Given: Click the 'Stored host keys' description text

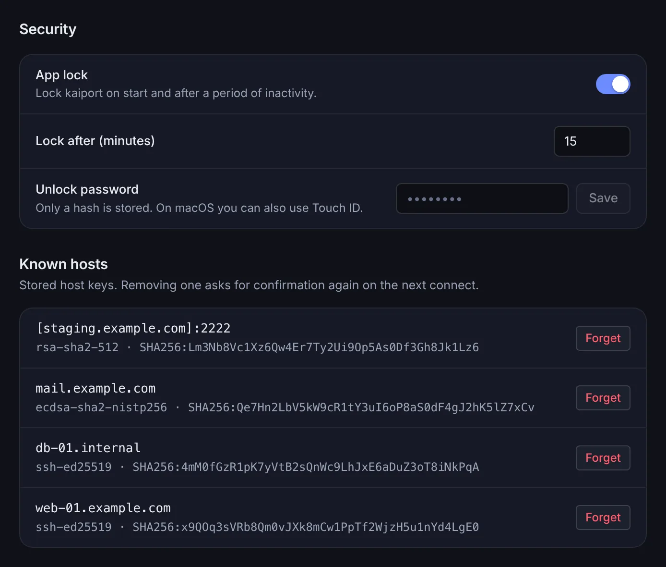Looking at the screenshot, I should [249, 285].
